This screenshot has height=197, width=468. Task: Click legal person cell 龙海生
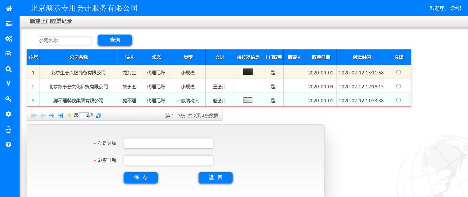[129, 73]
